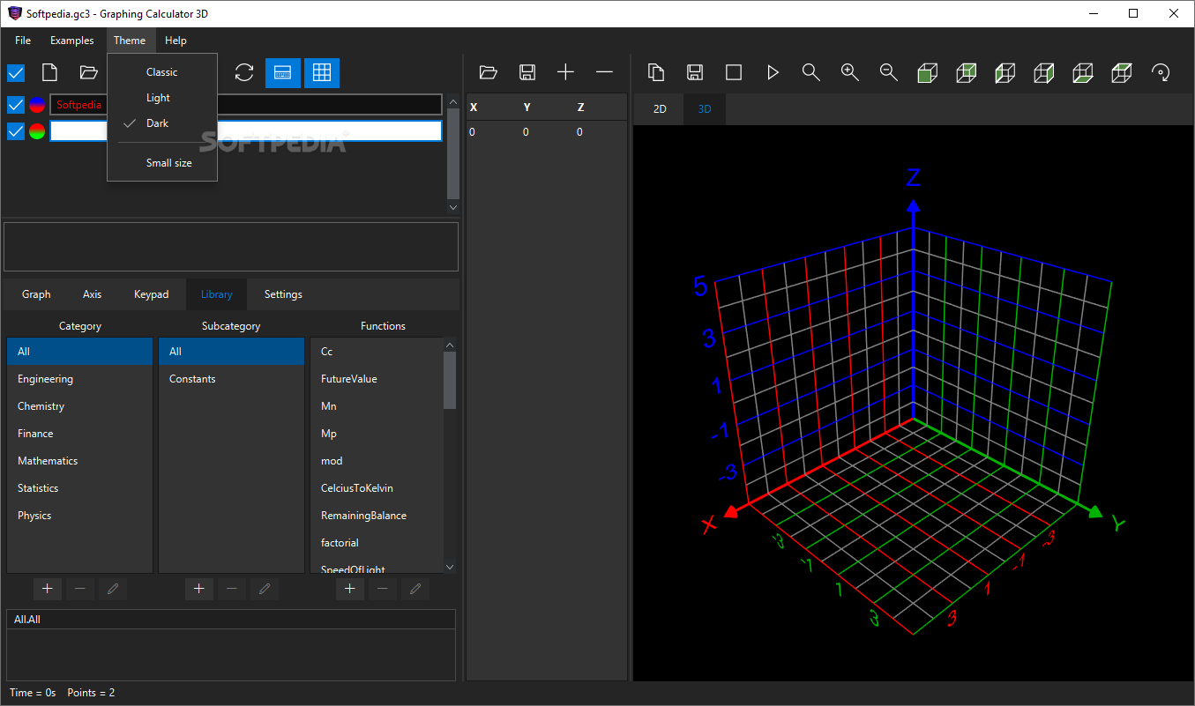Open a file from the equations toolbar folder icon

click(88, 72)
